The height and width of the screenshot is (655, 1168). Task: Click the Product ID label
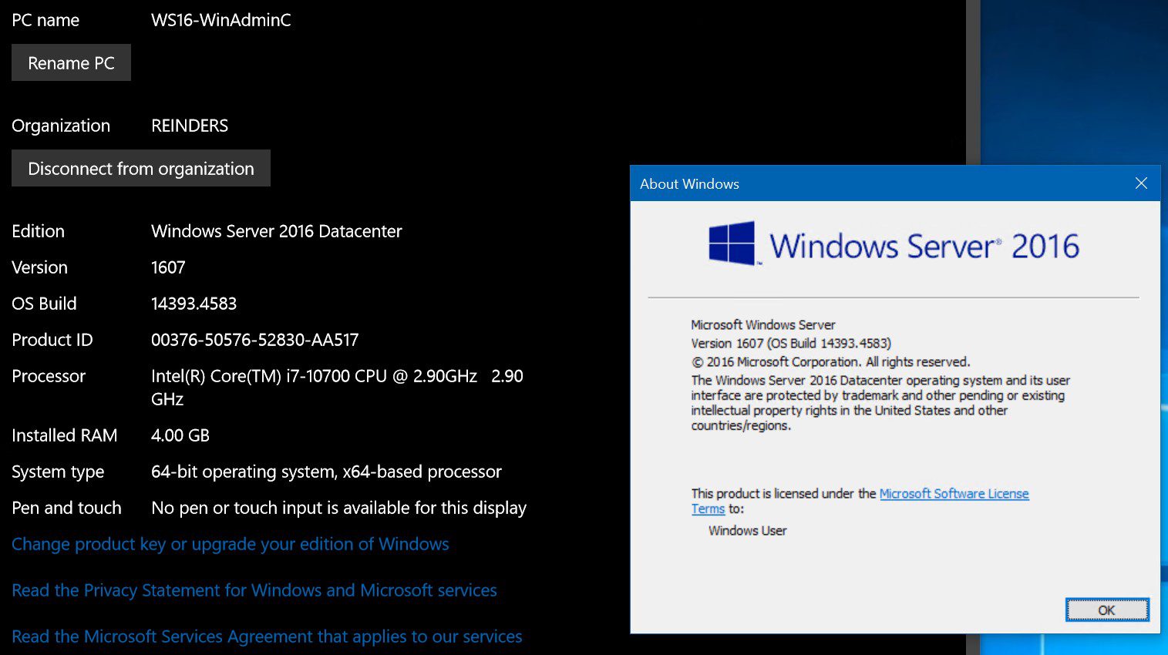click(52, 340)
